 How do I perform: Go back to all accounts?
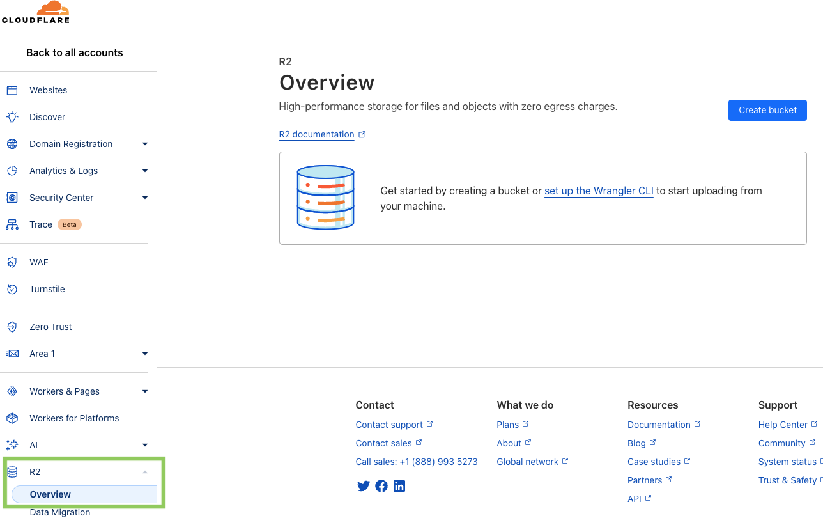pos(75,52)
